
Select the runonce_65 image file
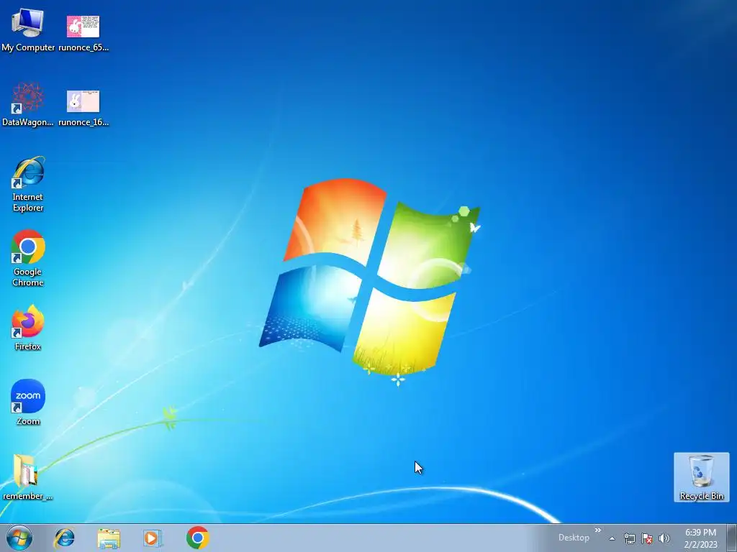[83, 33]
